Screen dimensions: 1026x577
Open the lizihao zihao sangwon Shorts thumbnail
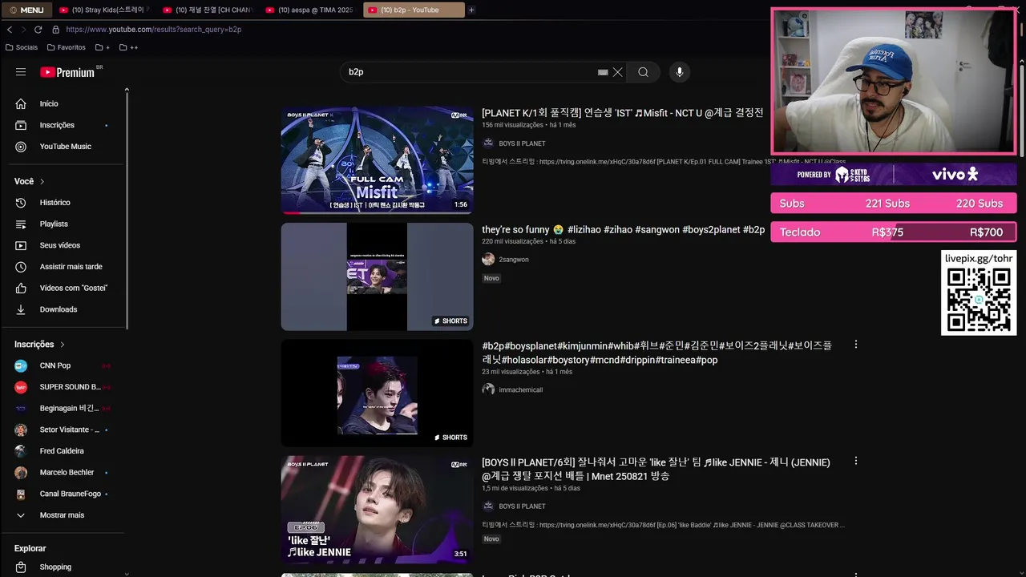pyautogui.click(x=377, y=276)
